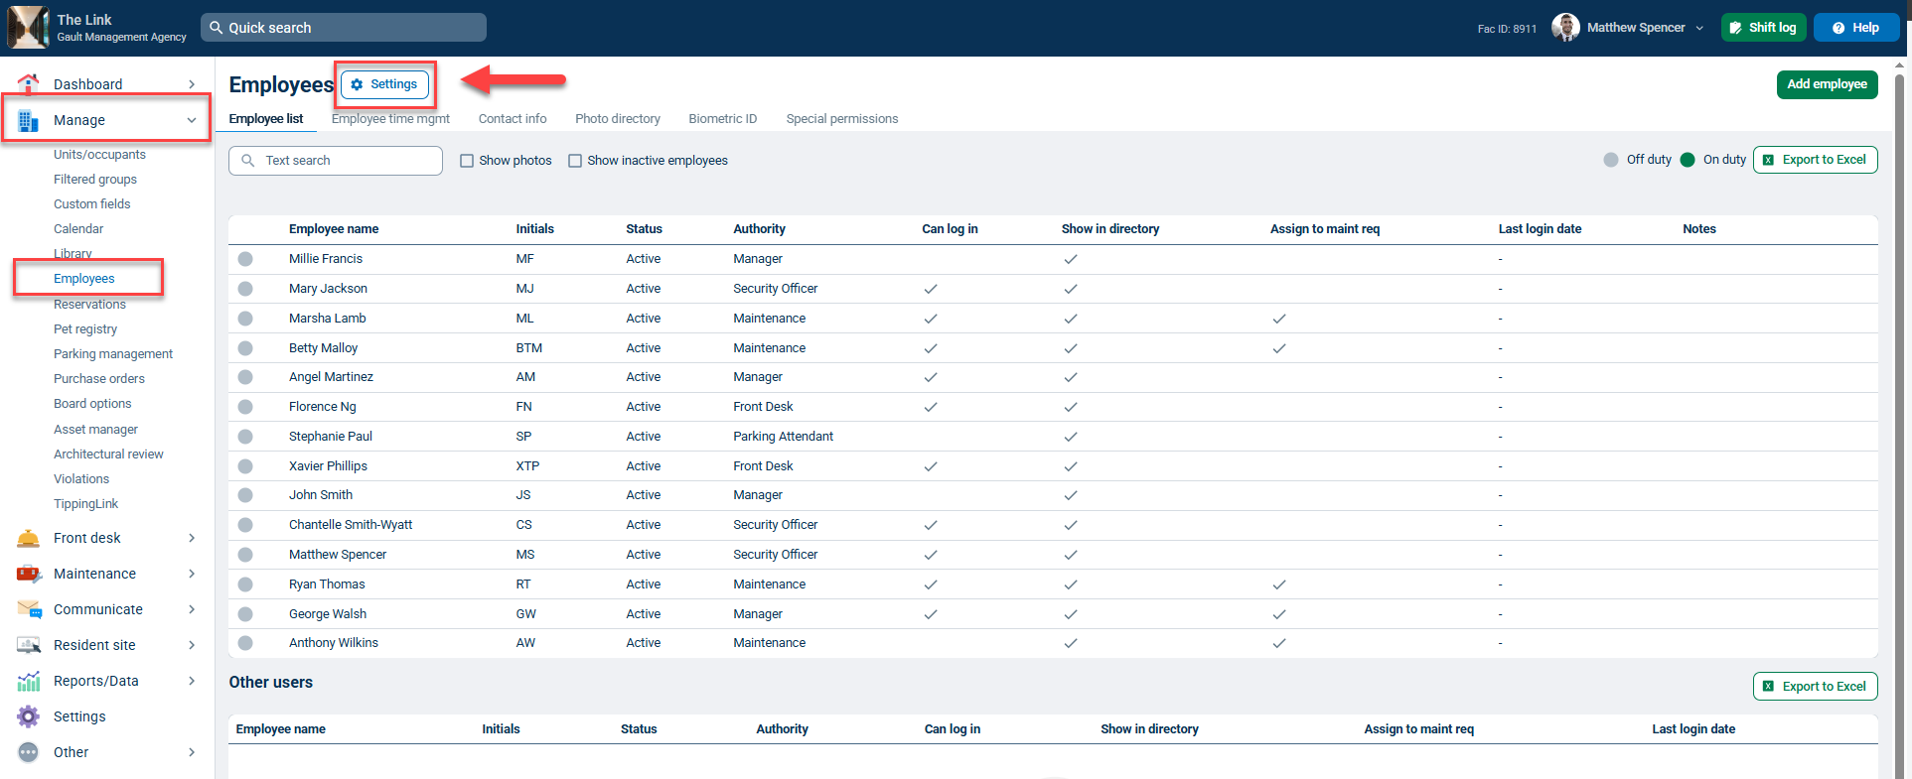Enable the Show photos checkbox

(467, 161)
